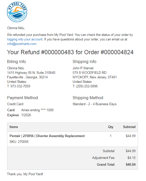Click the Qty column header
This screenshot has width=146, height=181.
coord(111,127)
